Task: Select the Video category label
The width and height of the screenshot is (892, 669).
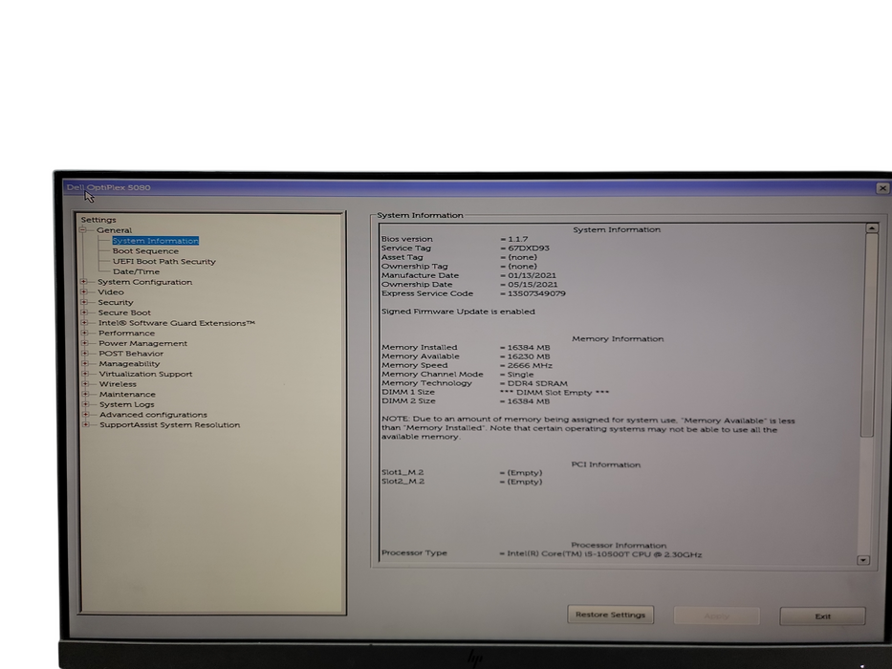Action: pyautogui.click(x=111, y=292)
